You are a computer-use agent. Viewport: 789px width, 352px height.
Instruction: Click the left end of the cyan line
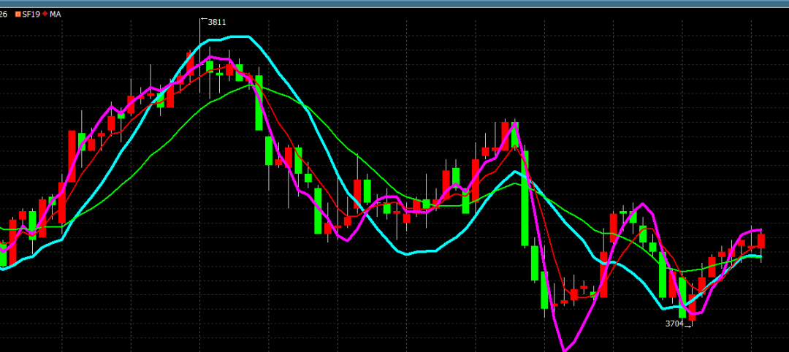point(2,269)
